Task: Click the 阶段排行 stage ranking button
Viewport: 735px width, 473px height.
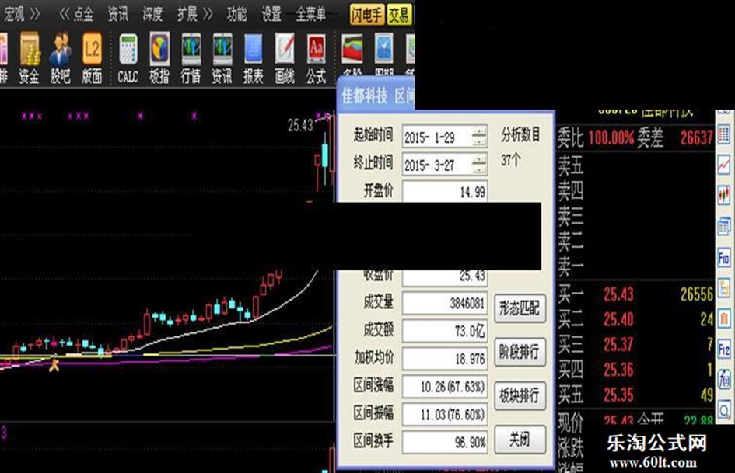Action: click(520, 352)
